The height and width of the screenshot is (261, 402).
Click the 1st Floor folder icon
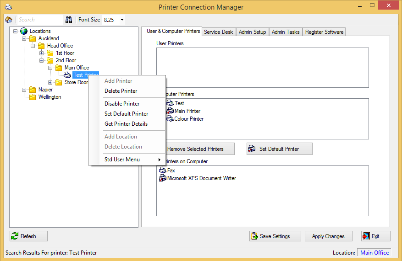click(x=50, y=53)
